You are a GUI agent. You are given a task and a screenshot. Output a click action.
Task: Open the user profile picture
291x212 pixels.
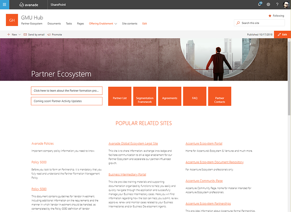click(x=286, y=4)
